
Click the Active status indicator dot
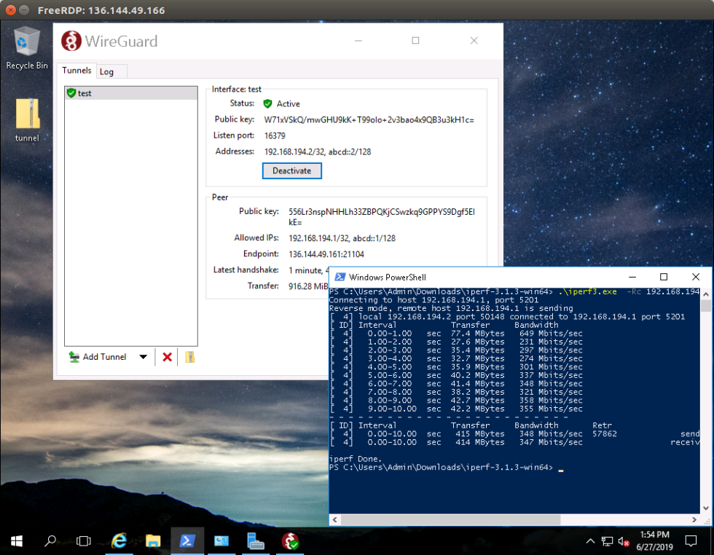click(x=269, y=103)
